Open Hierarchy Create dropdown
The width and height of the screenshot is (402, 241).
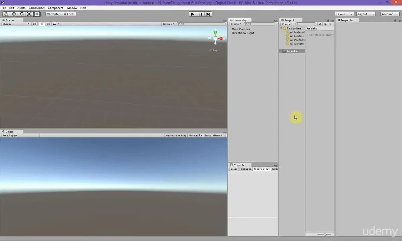(x=236, y=24)
